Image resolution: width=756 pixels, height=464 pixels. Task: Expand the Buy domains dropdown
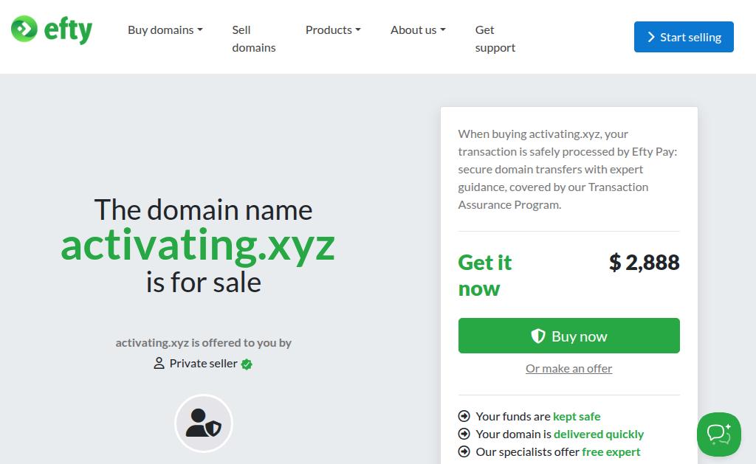tap(165, 30)
